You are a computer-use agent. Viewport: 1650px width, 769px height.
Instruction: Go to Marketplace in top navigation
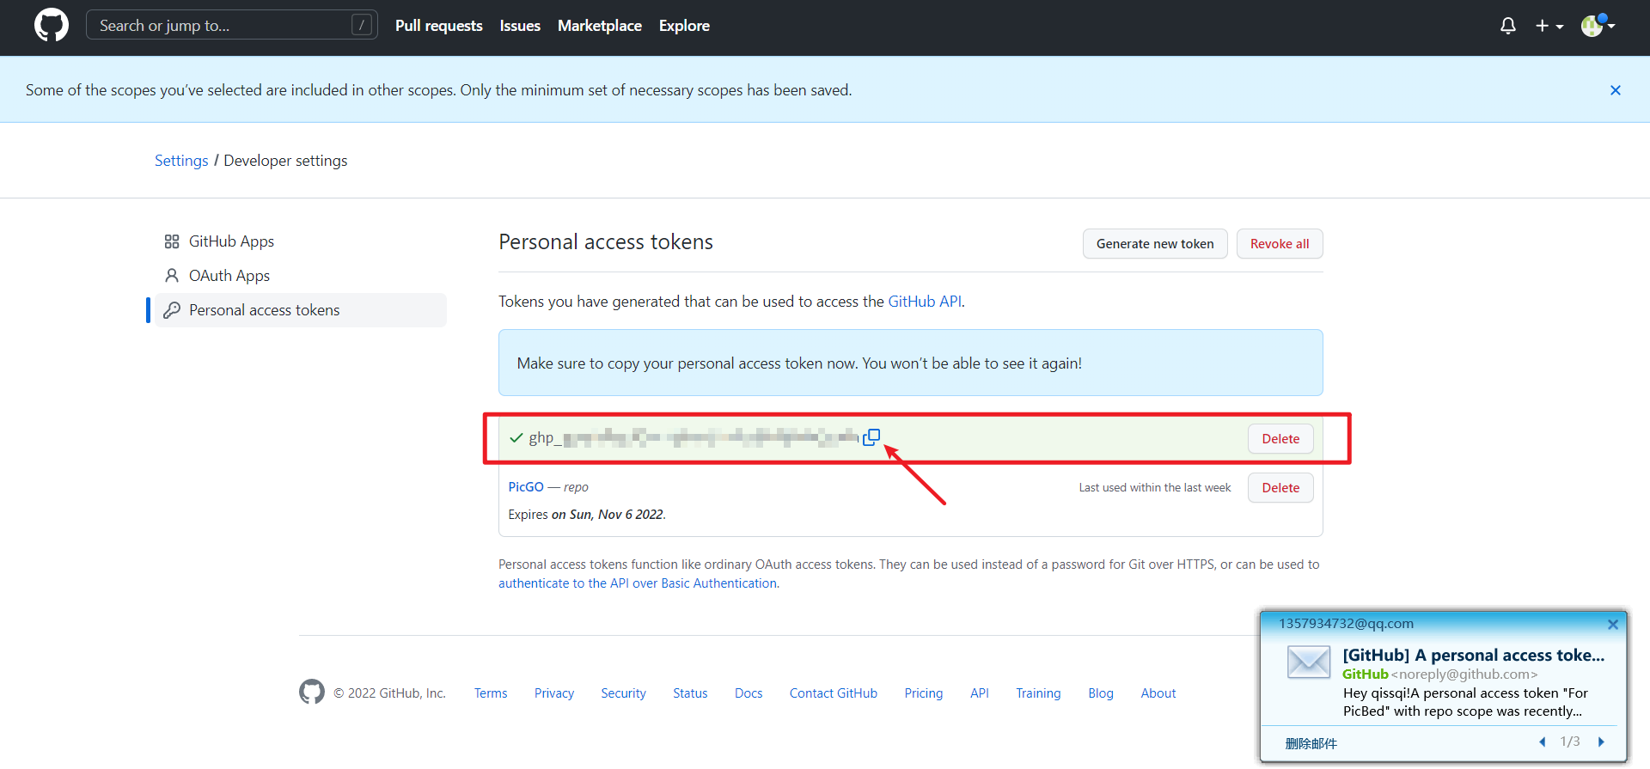point(600,26)
